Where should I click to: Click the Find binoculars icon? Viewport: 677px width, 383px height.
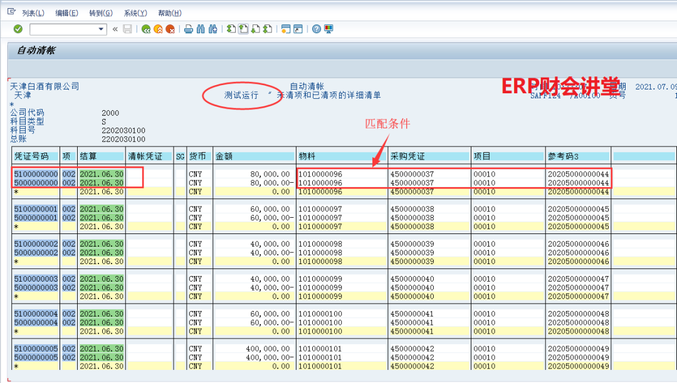(201, 29)
